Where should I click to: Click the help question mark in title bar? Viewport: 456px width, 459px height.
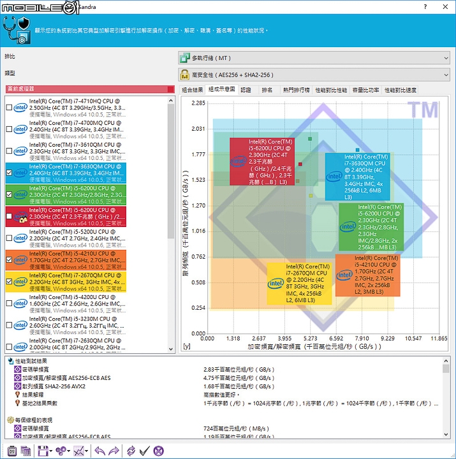point(425,7)
